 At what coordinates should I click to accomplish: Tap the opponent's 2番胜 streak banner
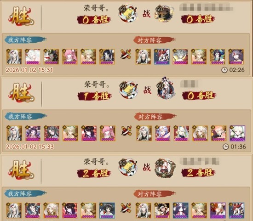coord(198,173)
